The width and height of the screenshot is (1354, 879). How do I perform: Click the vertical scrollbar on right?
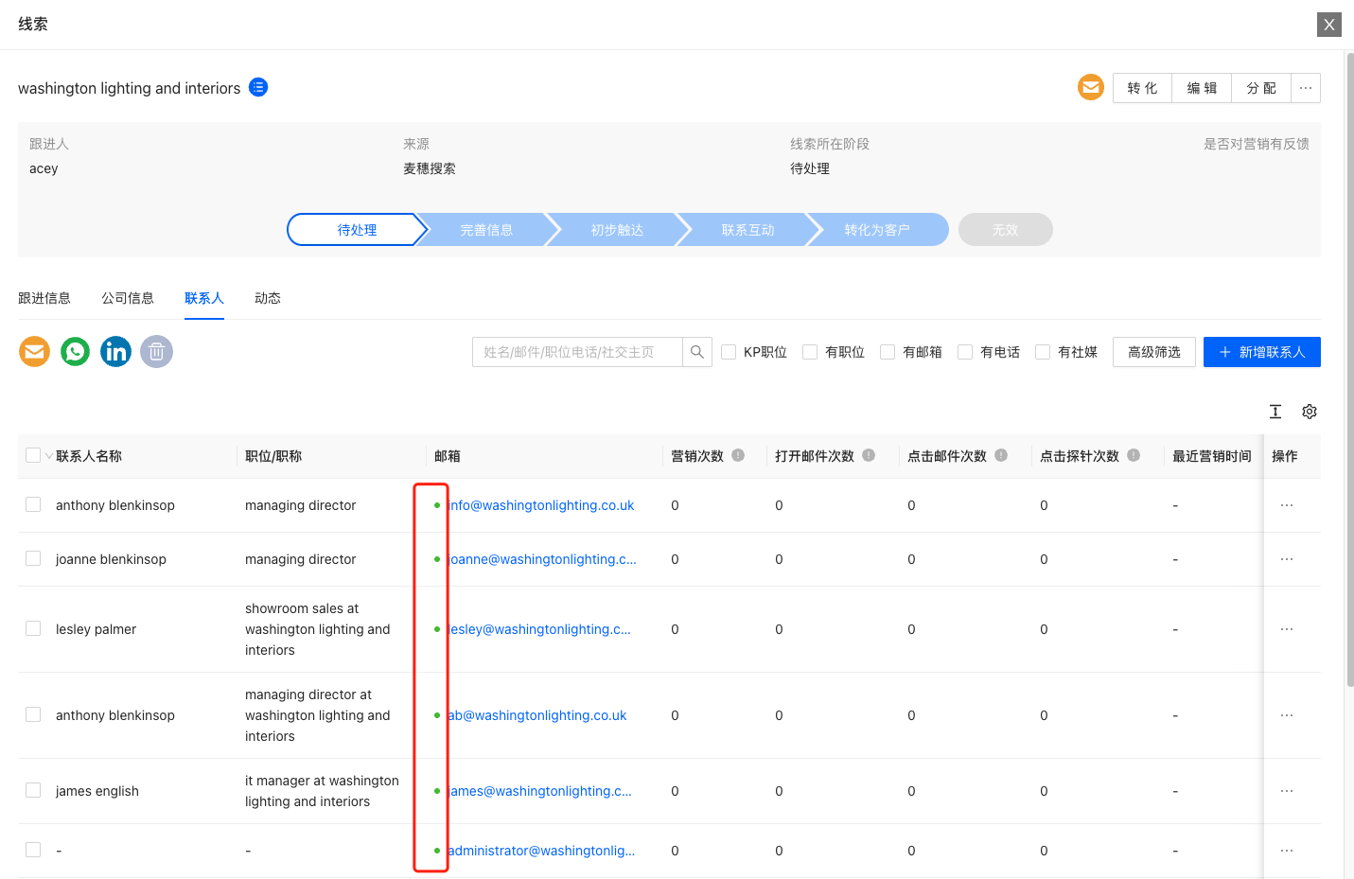pos(1349,369)
